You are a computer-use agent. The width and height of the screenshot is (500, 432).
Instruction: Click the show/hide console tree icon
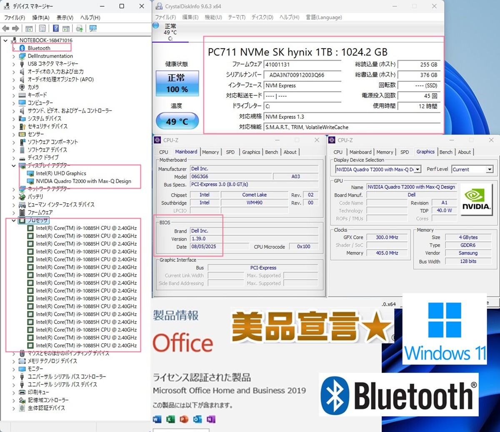point(29,28)
